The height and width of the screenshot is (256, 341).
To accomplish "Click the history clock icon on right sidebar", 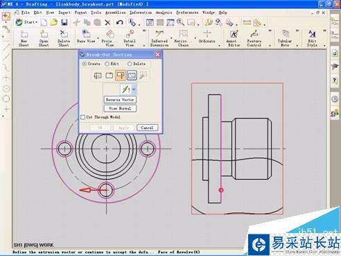I will [x=335, y=99].
